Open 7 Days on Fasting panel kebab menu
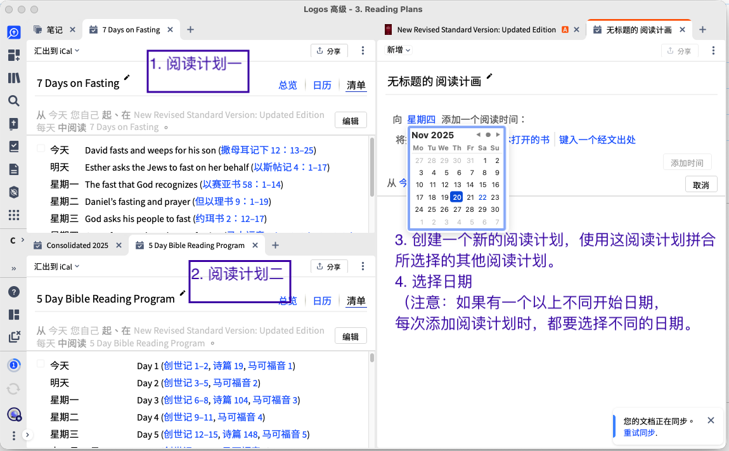Viewport: 729px width, 451px height. 363,50
